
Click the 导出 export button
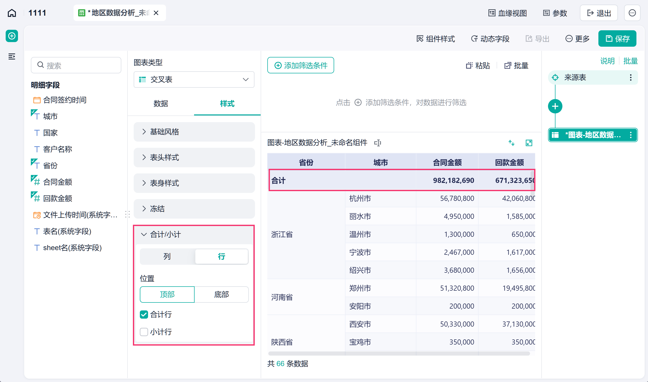click(537, 39)
